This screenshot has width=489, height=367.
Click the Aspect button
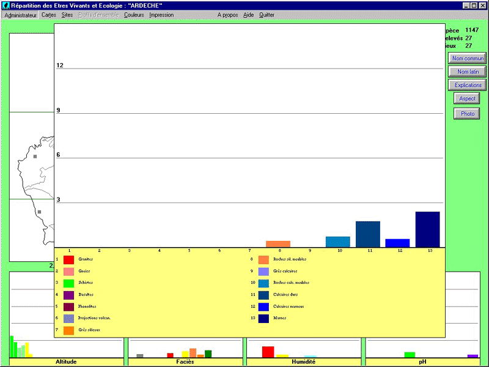point(467,98)
